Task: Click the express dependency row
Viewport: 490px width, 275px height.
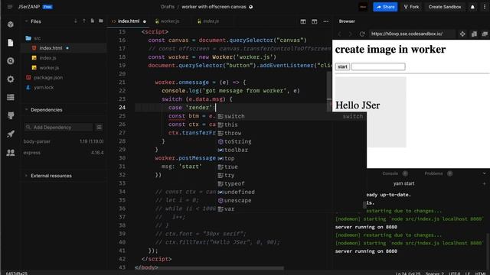Action: 64,153
